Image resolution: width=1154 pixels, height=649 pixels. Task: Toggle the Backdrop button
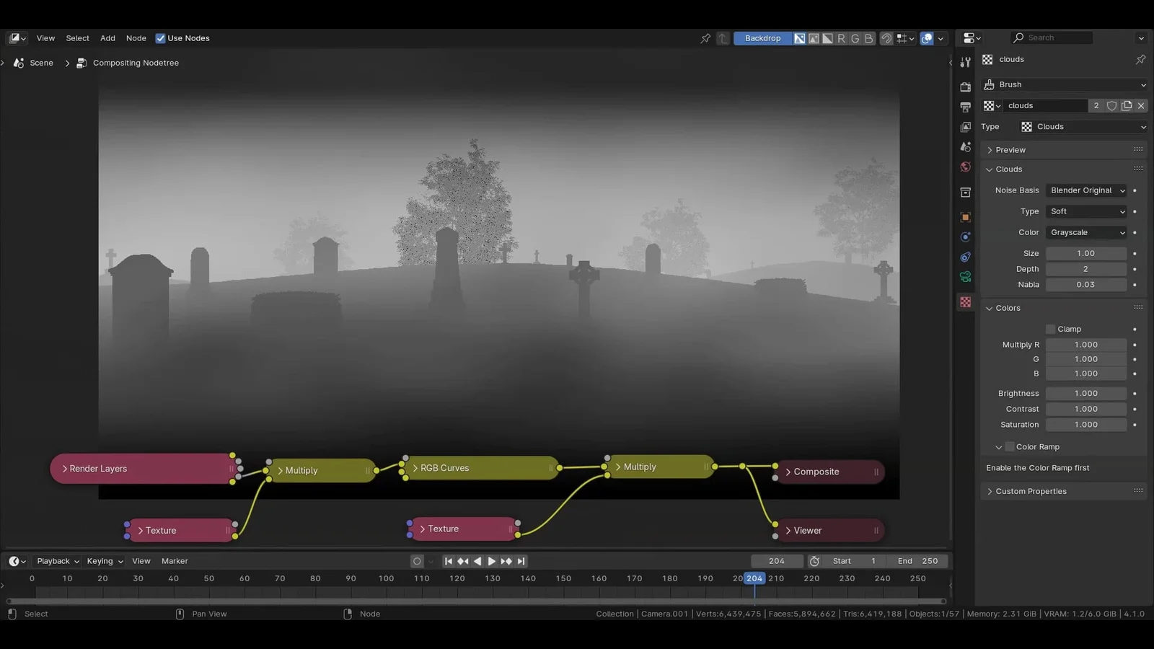coord(762,39)
